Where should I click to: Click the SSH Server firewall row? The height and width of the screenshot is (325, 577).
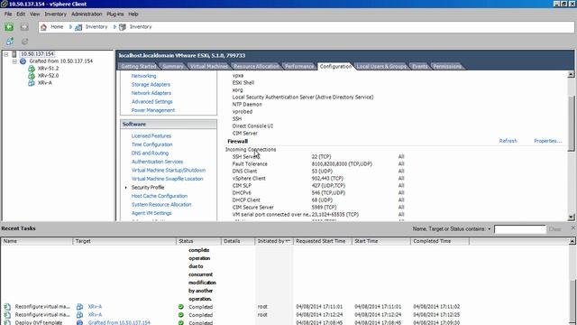[318, 156]
